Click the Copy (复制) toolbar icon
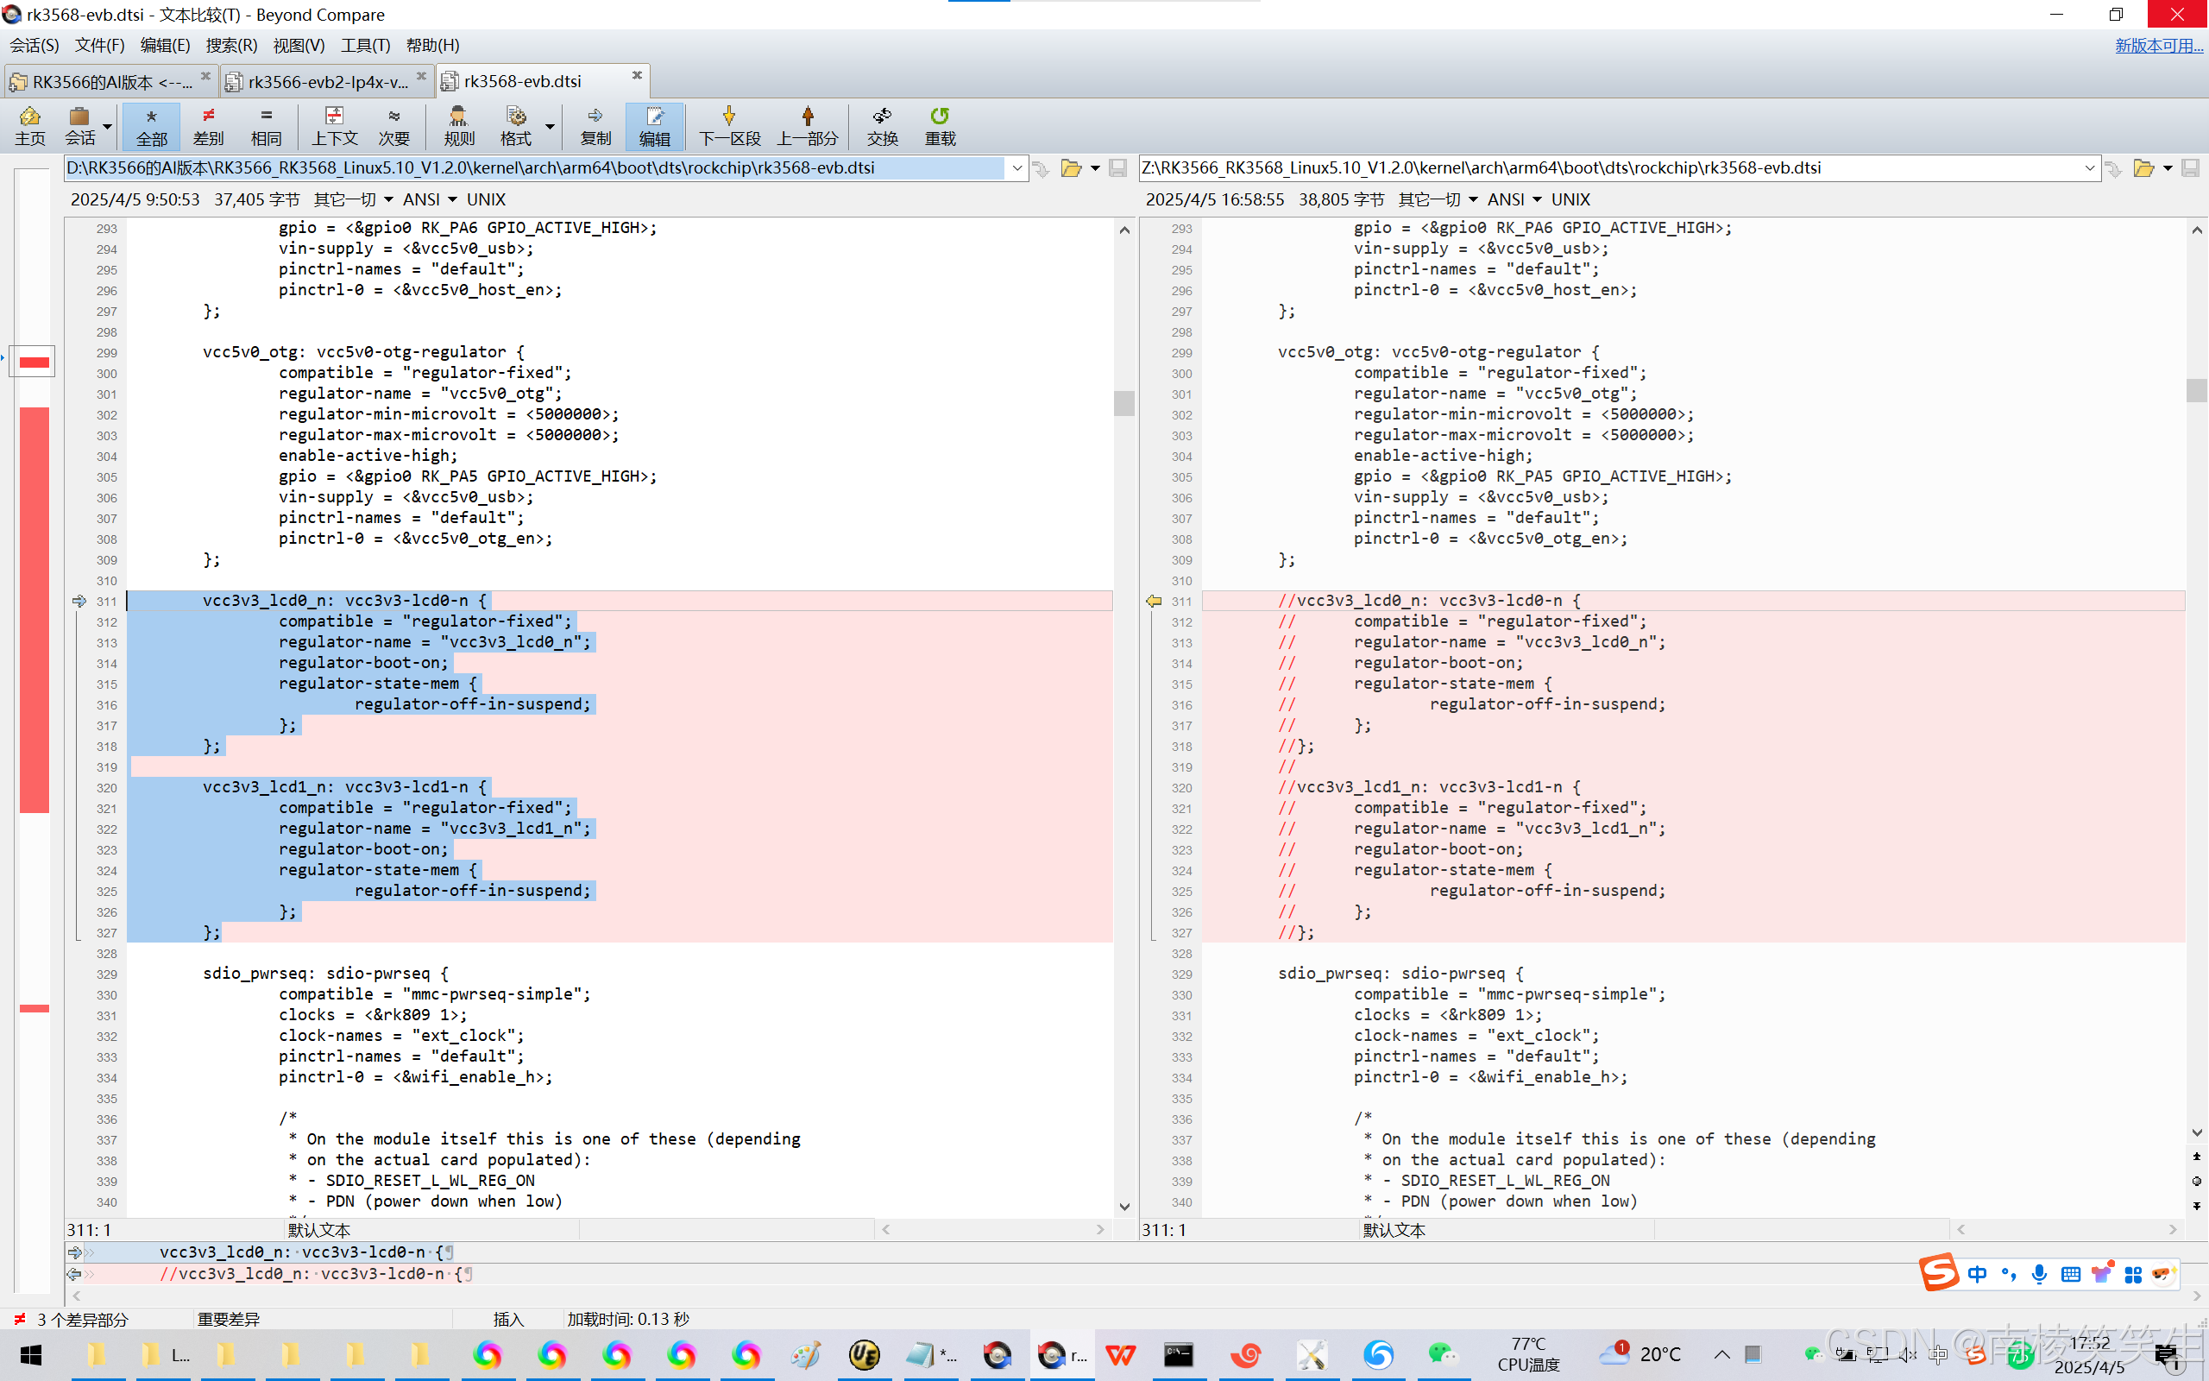Viewport: 2209px width, 1381px height. coord(595,125)
